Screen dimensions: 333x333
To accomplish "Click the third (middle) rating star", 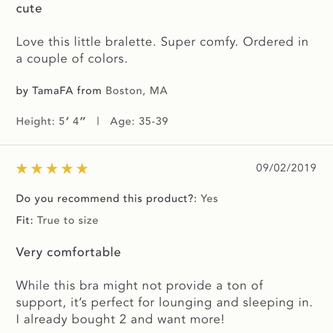I will point(52,169).
